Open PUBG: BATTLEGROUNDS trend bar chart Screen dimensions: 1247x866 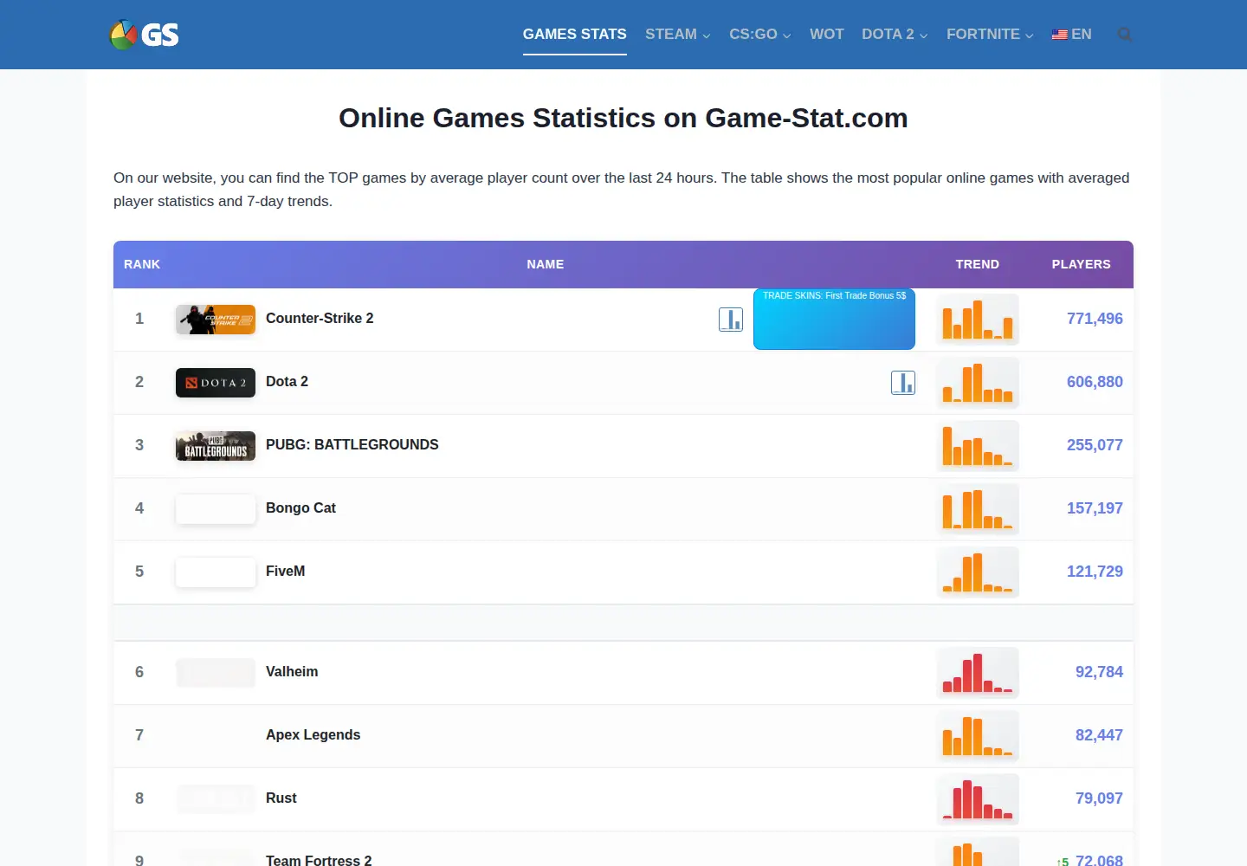978,446
